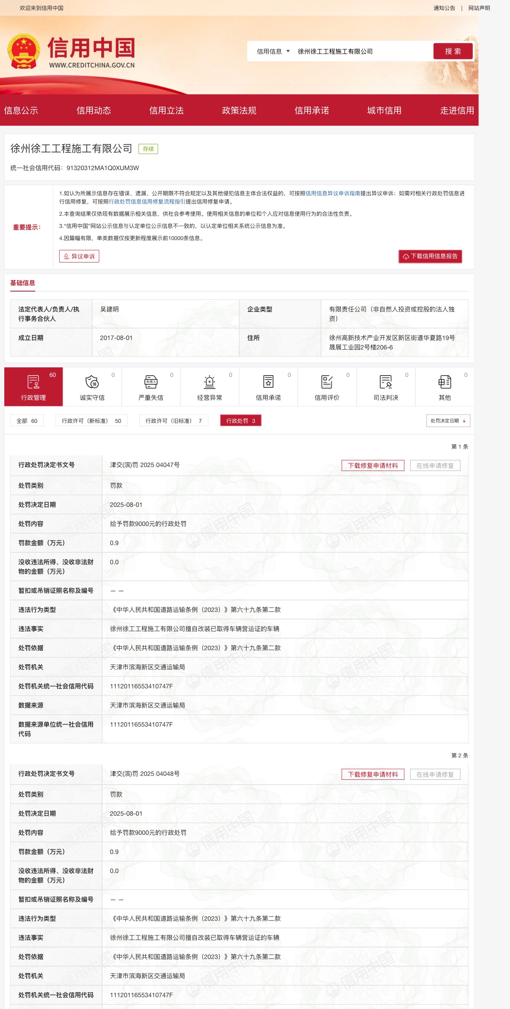Open the 诚实守信 shield icon
Viewport: 510px width, 1009px height.
point(92,382)
